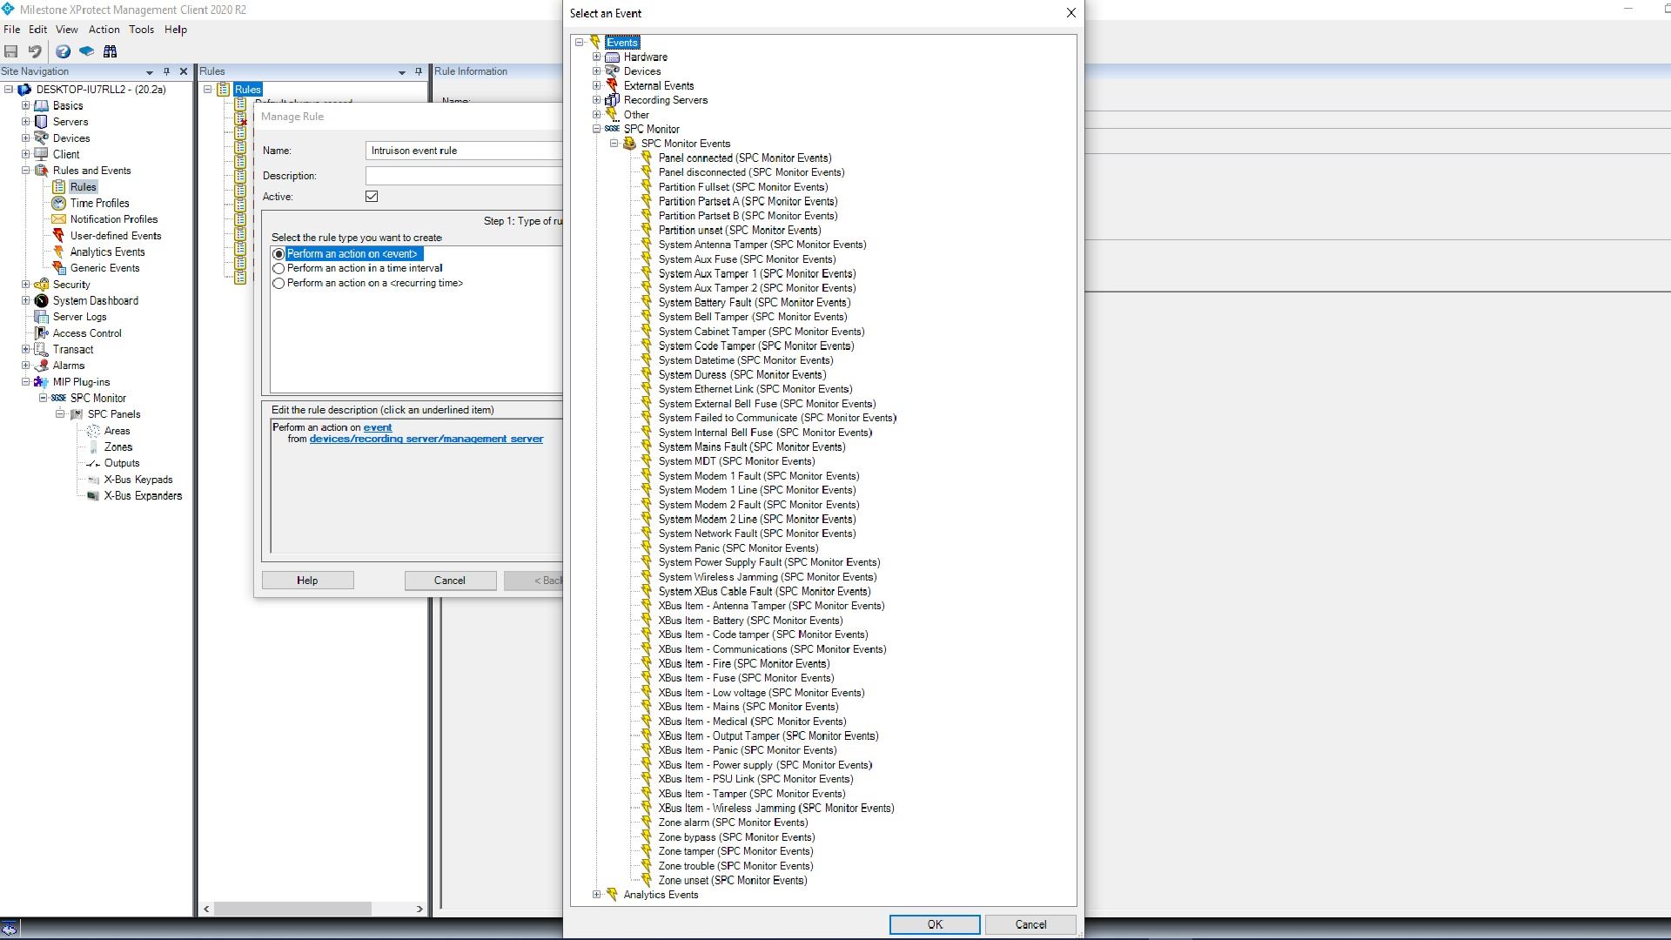
Task: Click the Access Control icon
Action: pos(41,333)
